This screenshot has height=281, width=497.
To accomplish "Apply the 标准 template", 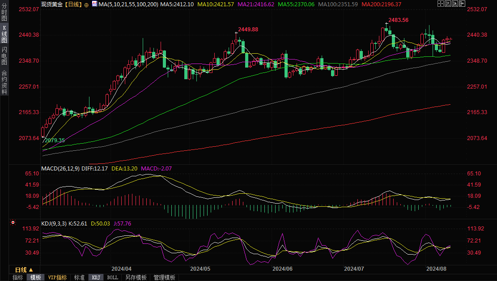I will [79, 277].
